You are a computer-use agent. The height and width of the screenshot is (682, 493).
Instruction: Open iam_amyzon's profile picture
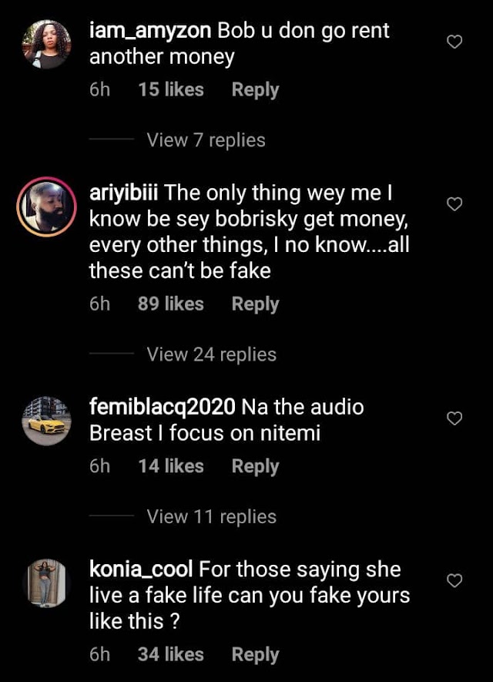[46, 44]
